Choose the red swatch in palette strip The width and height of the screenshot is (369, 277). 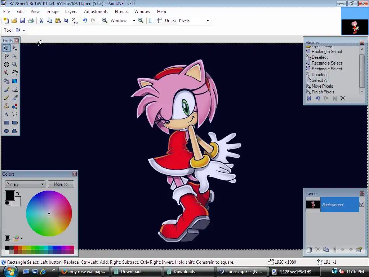click(16, 248)
